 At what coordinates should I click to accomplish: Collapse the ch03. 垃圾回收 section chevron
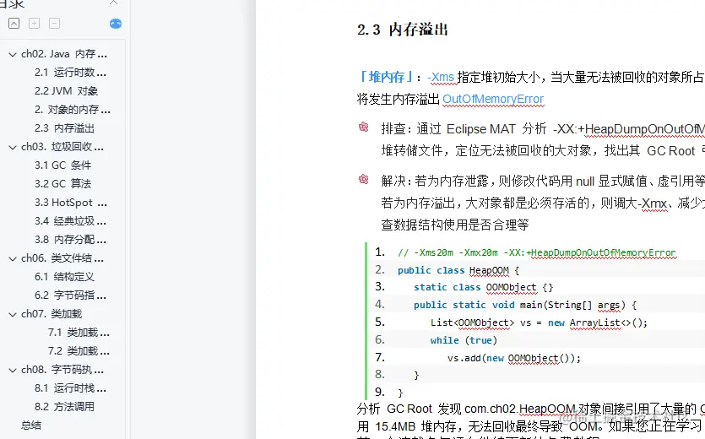coord(13,147)
